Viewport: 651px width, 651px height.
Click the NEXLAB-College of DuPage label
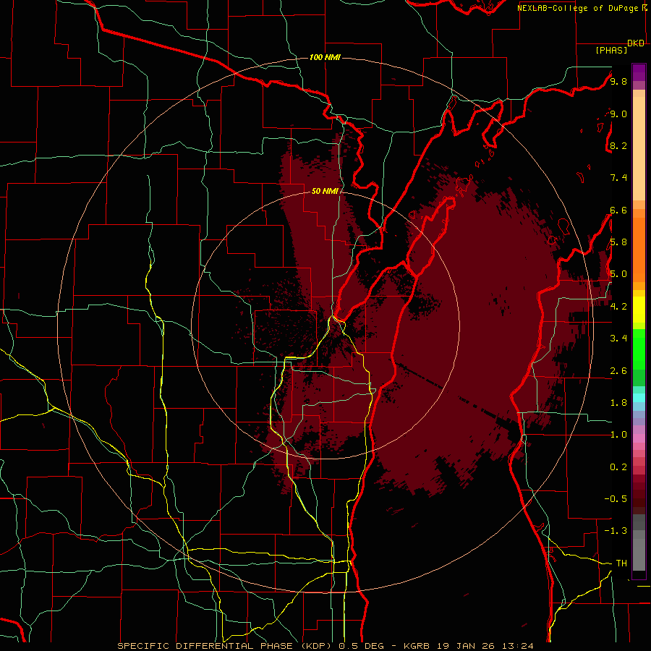coord(578,8)
